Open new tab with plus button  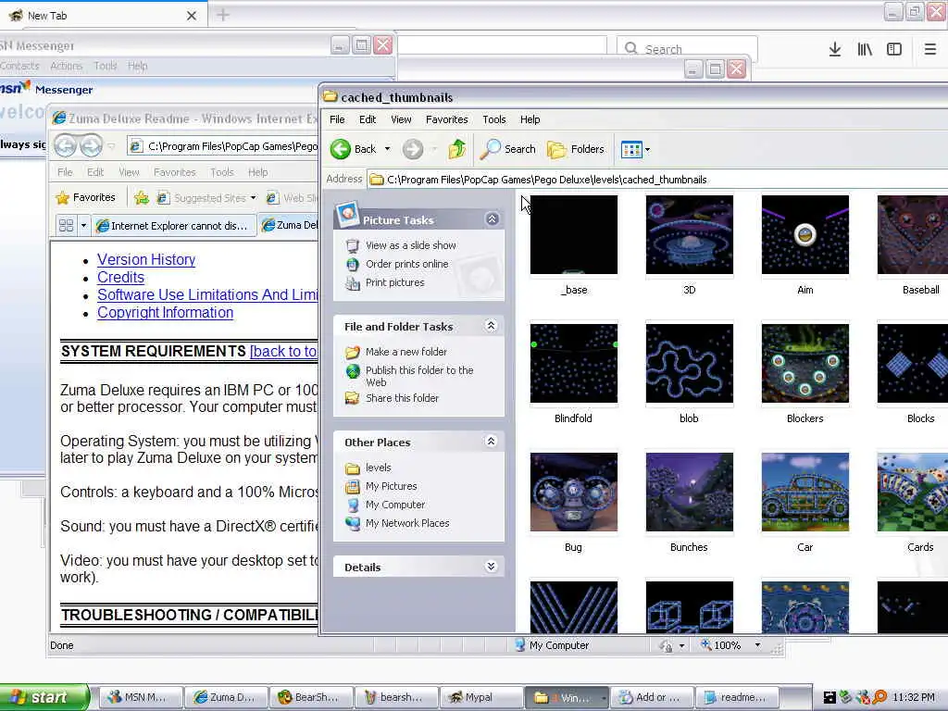[222, 15]
